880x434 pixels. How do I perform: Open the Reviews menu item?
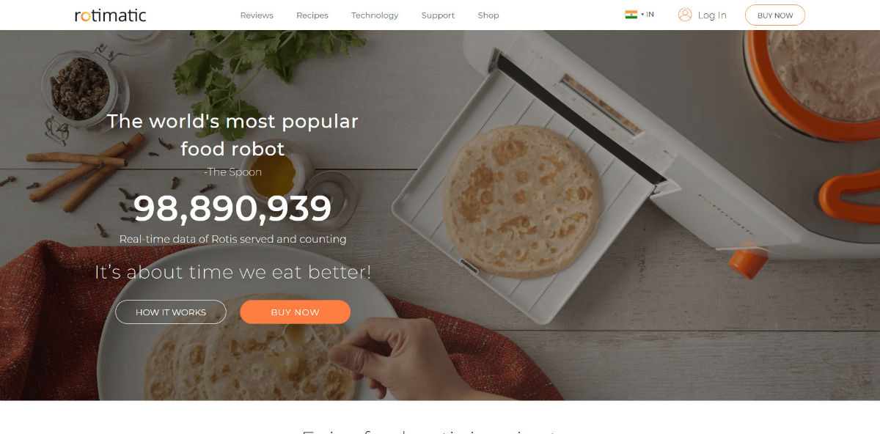click(257, 15)
